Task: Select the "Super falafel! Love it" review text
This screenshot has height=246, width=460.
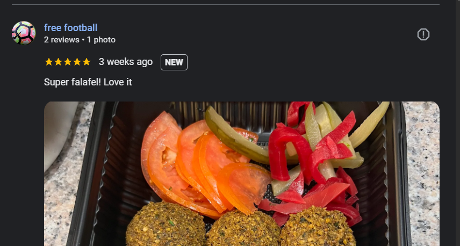Action: [88, 82]
